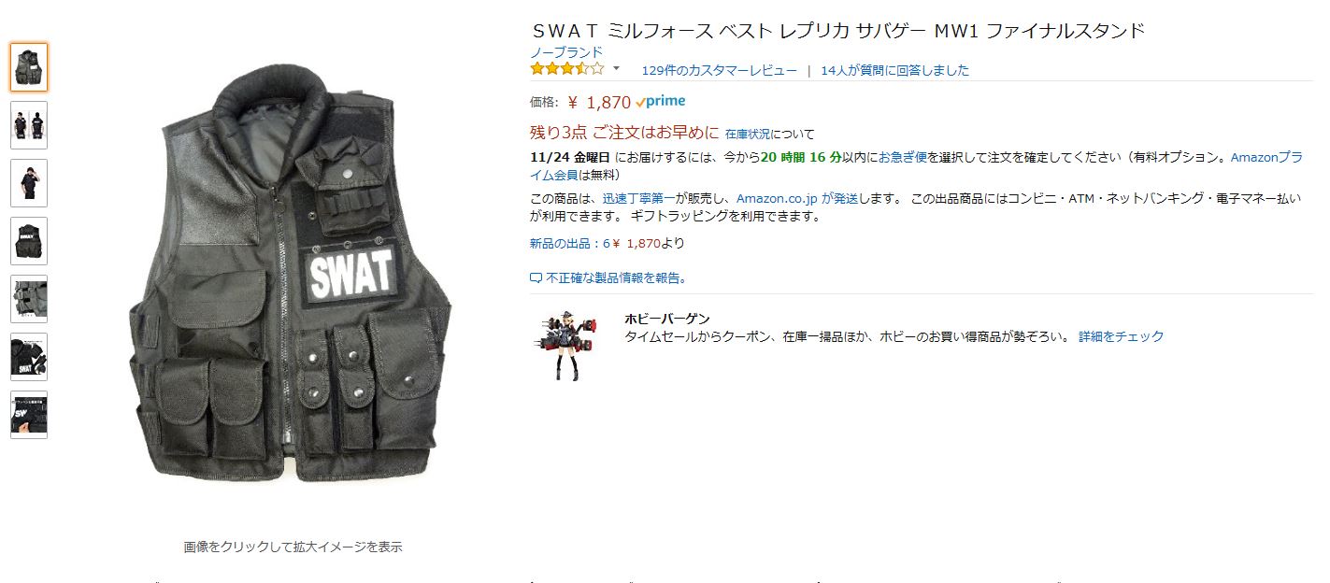Select the seventh bottom thumbnail

point(29,415)
